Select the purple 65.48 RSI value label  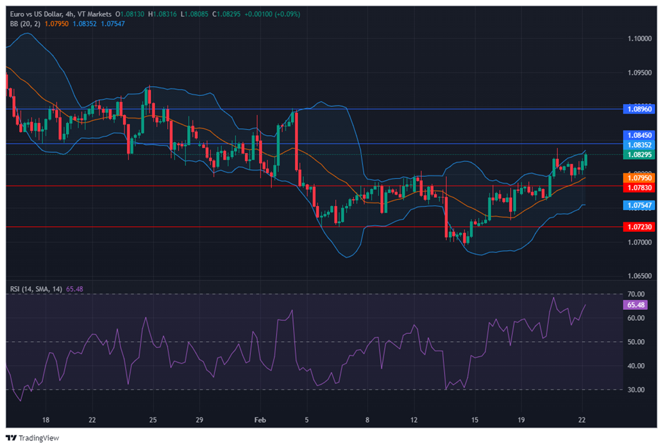click(x=637, y=305)
